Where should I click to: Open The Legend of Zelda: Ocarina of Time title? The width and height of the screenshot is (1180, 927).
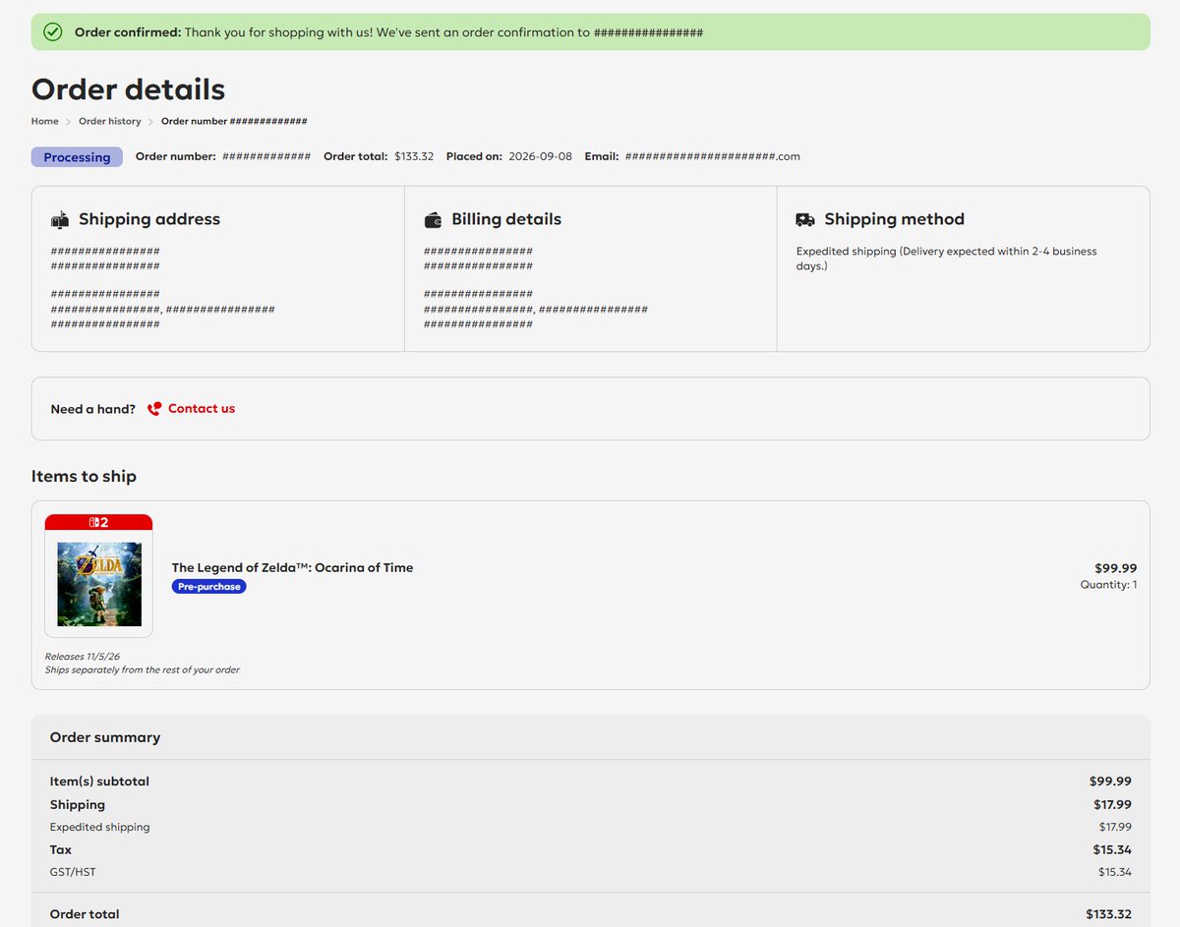click(292, 567)
